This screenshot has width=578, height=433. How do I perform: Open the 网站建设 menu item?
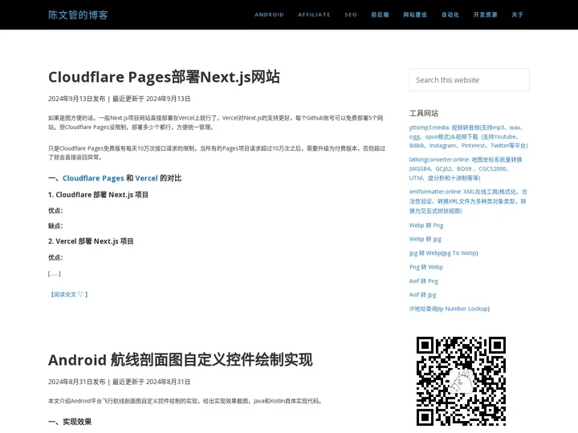415,14
